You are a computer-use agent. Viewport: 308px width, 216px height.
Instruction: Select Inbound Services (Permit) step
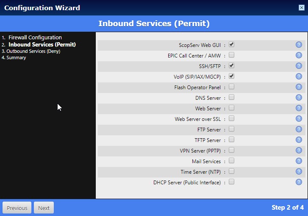pos(42,44)
